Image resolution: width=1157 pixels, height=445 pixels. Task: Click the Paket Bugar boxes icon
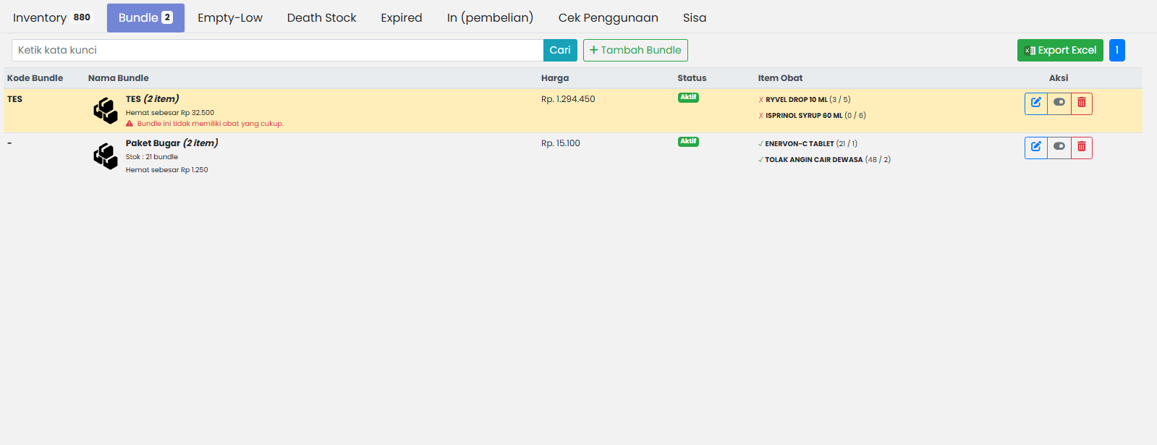point(106,156)
